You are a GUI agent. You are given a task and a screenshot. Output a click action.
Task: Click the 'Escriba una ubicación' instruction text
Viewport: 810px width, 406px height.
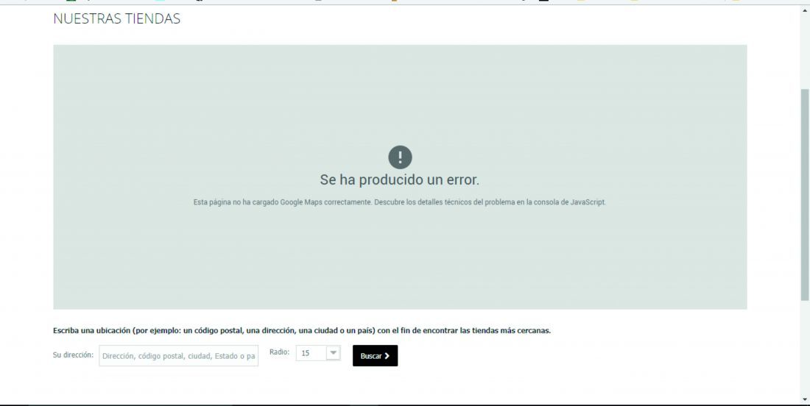coord(302,331)
